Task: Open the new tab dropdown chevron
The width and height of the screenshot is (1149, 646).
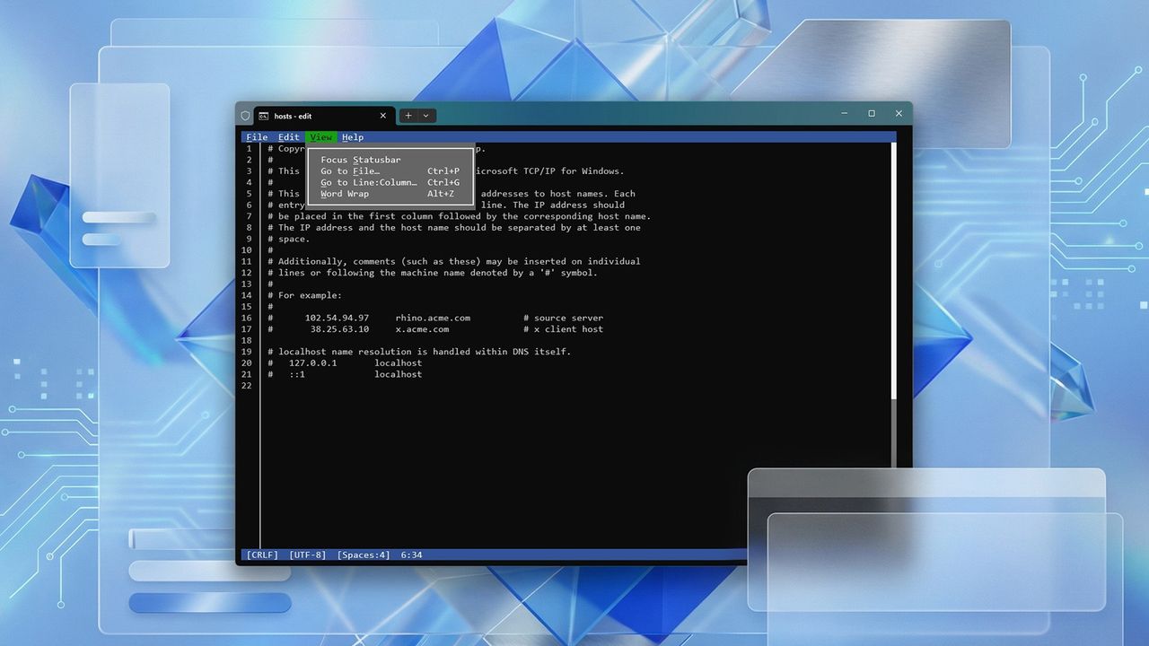Action: [x=425, y=115]
